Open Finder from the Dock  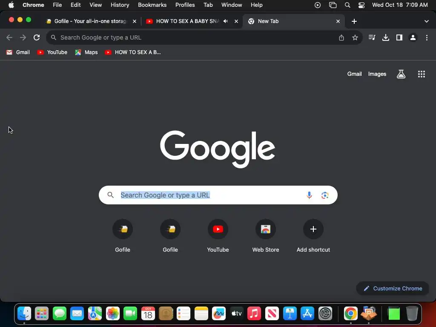[x=24, y=314]
